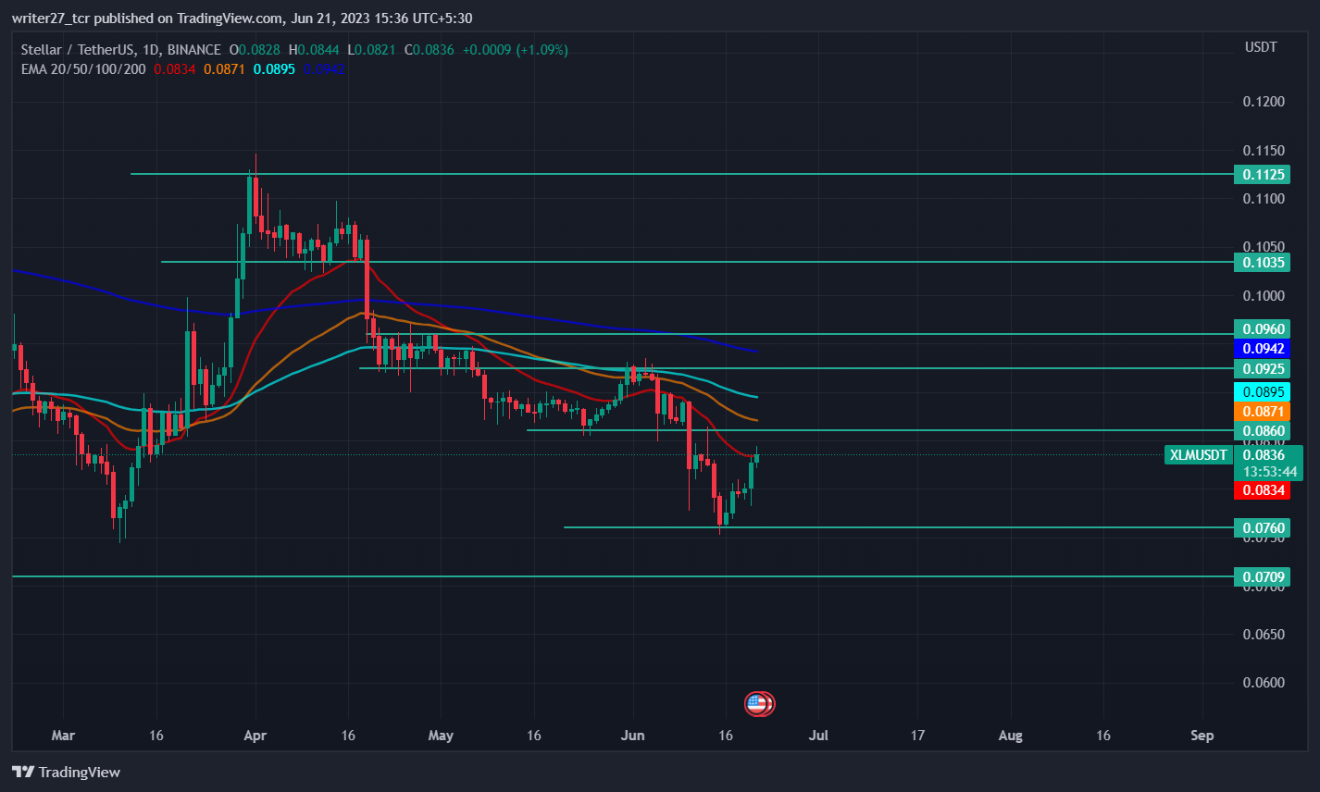Click the 17 date label on time axis
Viewport: 1320px width, 792px height.
tap(917, 736)
